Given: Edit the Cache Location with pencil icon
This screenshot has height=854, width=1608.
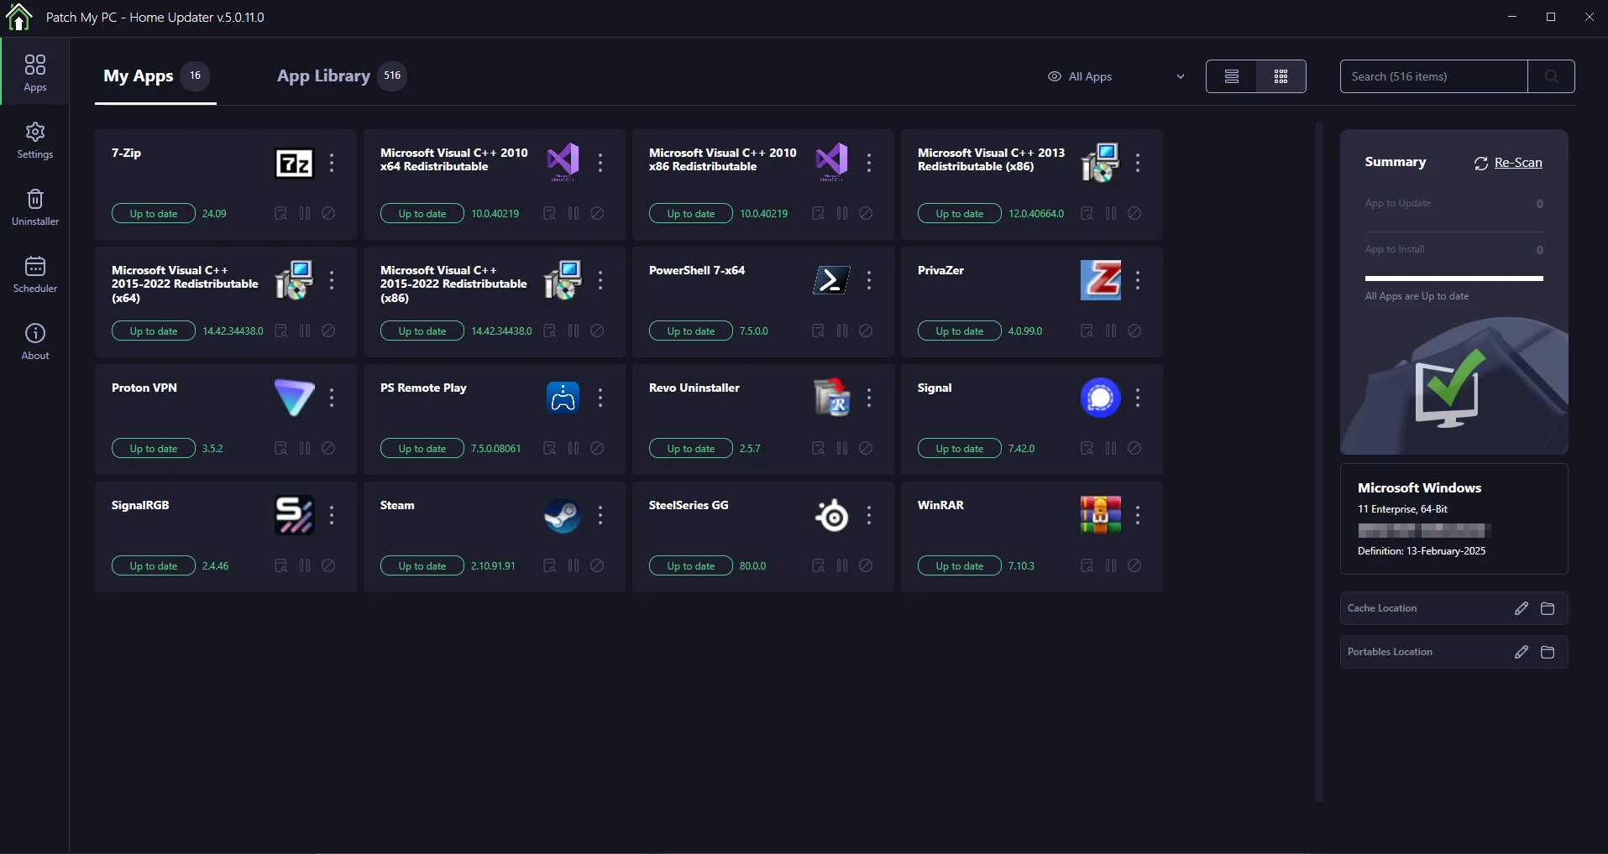Looking at the screenshot, I should pyautogui.click(x=1522, y=608).
